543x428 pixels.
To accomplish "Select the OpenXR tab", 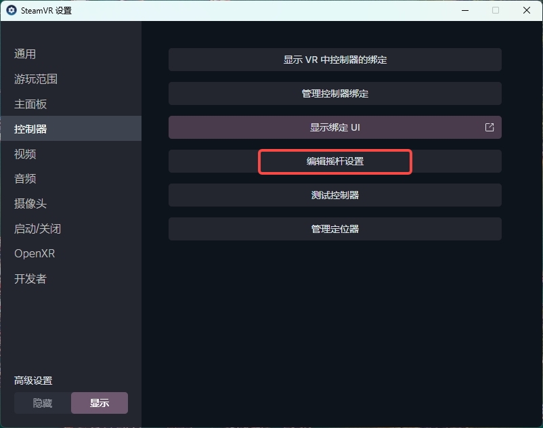I will [35, 254].
